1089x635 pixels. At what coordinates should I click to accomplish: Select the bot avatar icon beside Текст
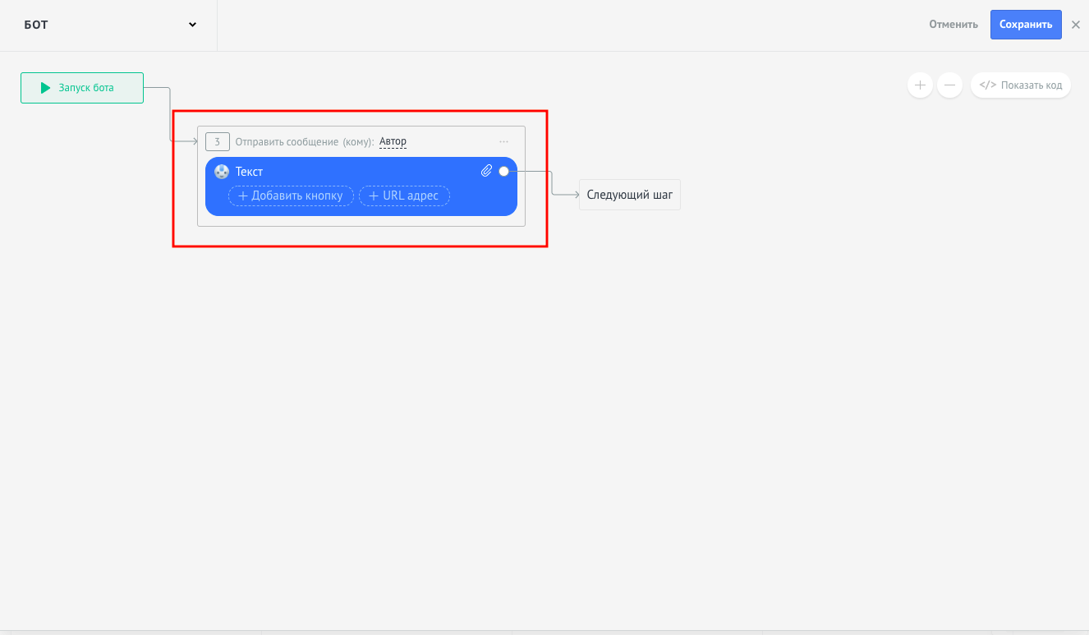(222, 172)
